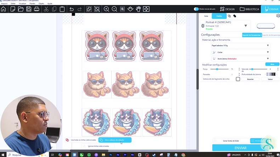This screenshot has height=157, width=280.
Task: Click the vertical canvas scrollbar
Action: point(197,79)
